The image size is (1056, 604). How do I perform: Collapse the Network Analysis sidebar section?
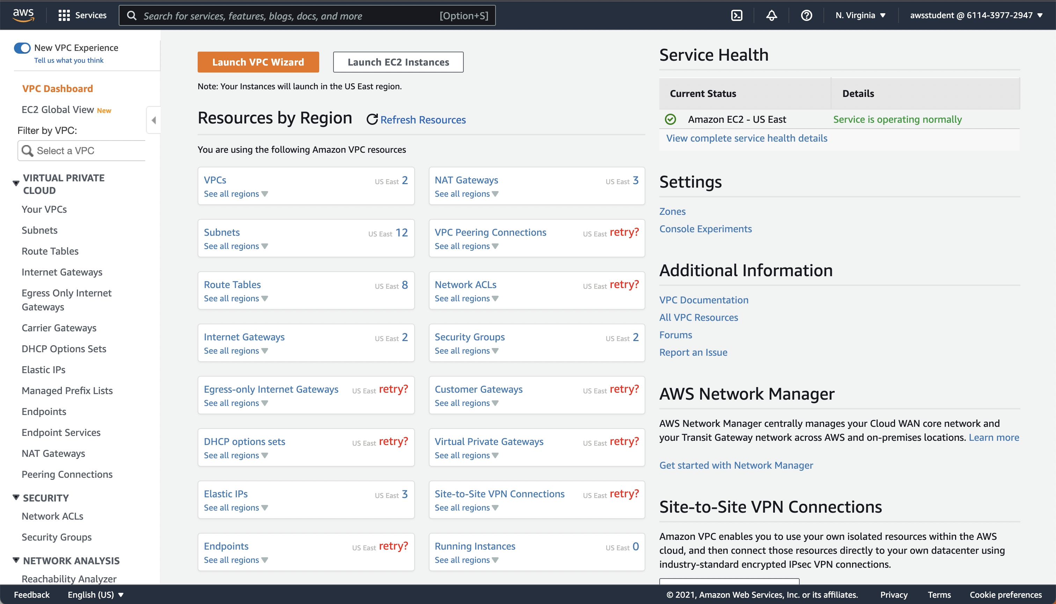[16, 560]
